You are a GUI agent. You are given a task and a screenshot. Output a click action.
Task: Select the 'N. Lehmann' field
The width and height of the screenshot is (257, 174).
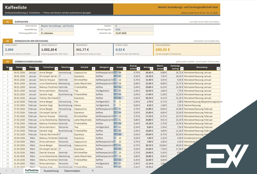[56, 33]
